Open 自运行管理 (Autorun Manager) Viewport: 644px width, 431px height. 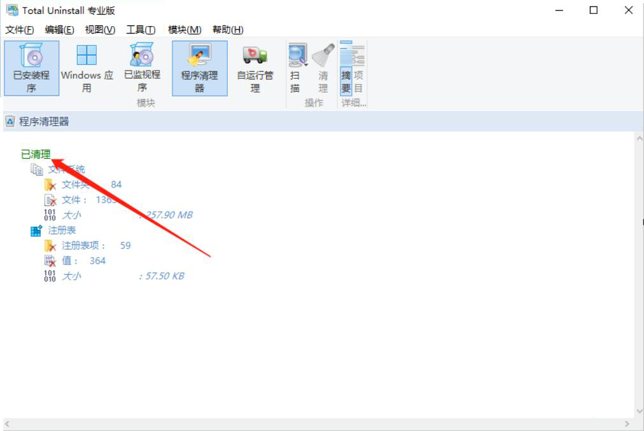(253, 67)
